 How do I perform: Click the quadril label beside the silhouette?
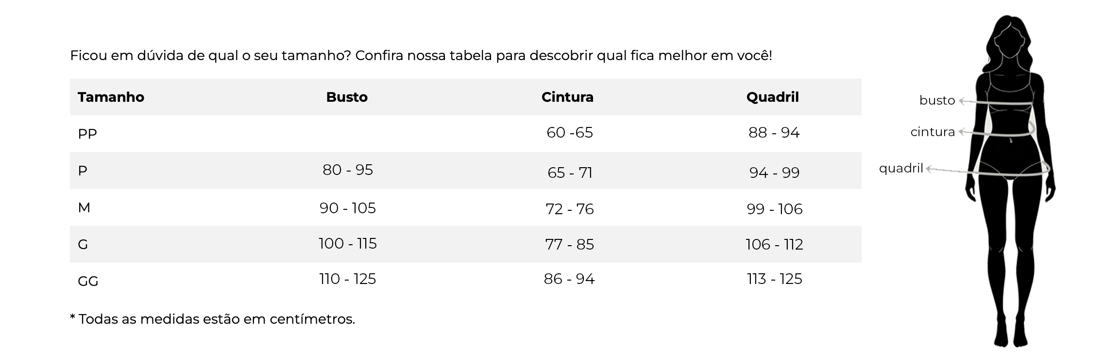pos(901,168)
